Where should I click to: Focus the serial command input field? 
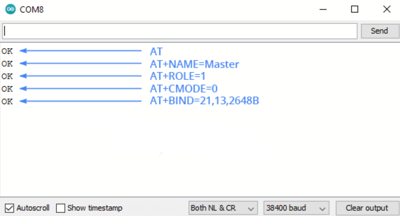coord(180,31)
